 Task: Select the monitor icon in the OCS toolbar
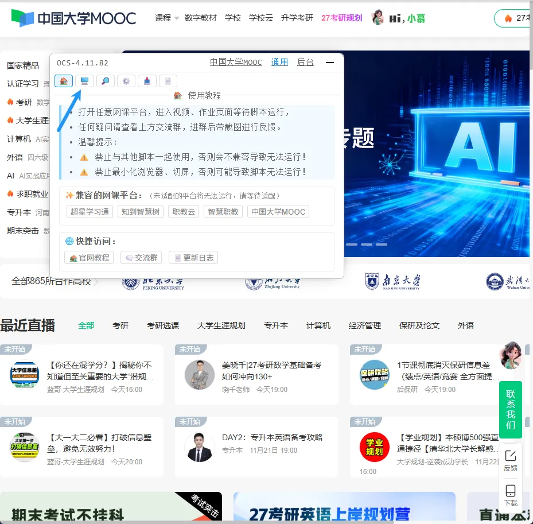(x=84, y=81)
